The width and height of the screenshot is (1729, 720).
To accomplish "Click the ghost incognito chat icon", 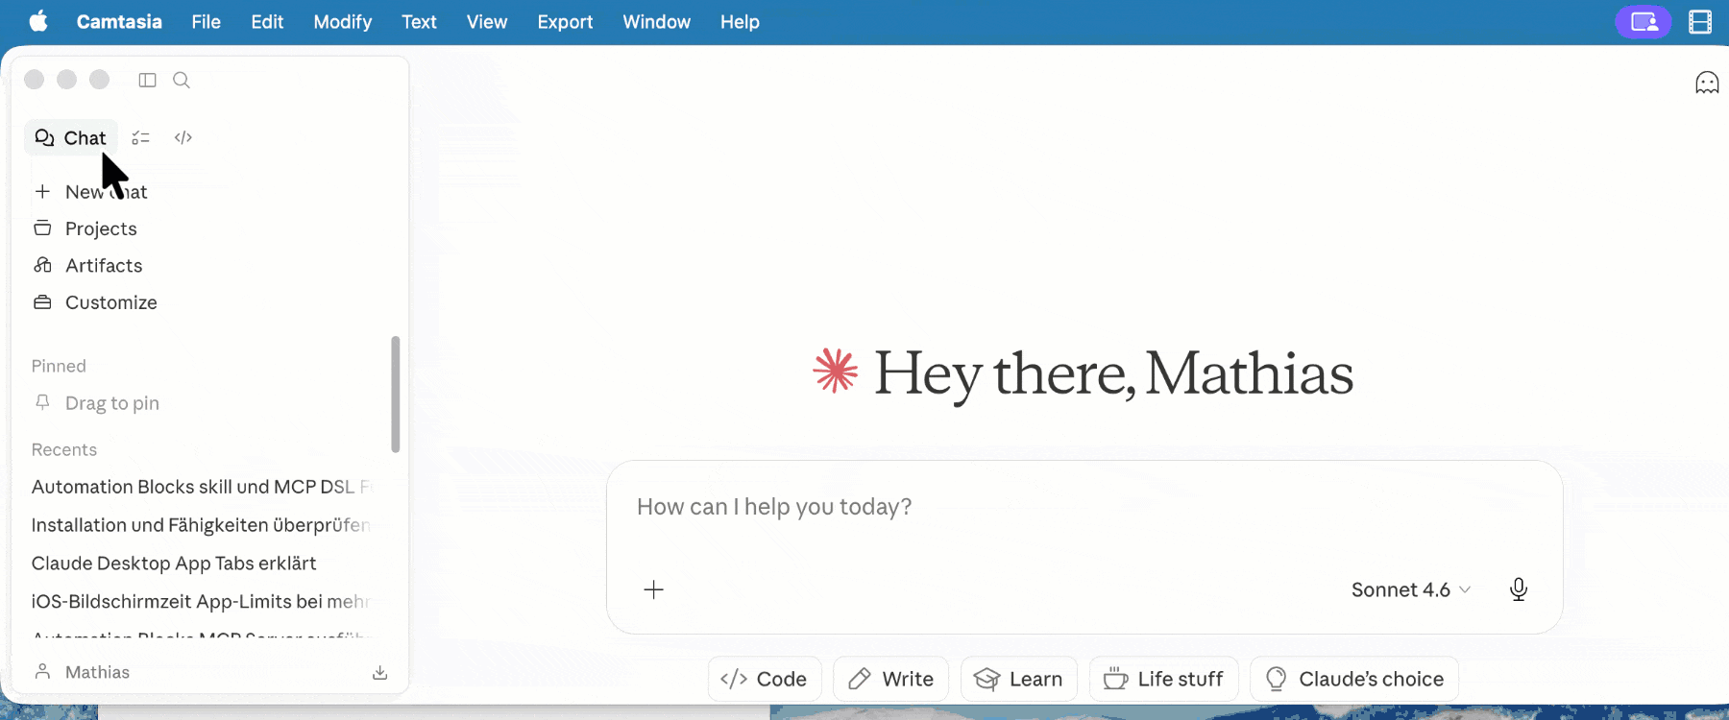I will 1707,84.
